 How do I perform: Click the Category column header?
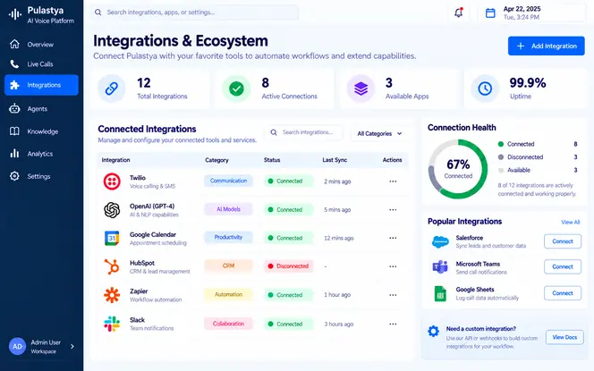[x=216, y=160]
